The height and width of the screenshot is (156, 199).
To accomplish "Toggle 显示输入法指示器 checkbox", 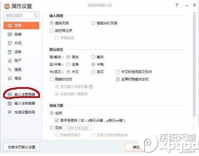I will pos(56,86).
